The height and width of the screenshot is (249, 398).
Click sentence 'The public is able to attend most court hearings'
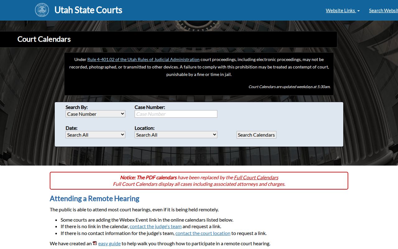click(134, 209)
